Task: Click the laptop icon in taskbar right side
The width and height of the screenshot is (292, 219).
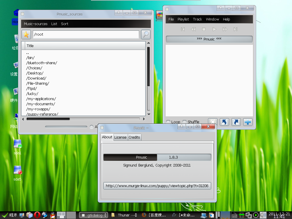Action: (204, 215)
